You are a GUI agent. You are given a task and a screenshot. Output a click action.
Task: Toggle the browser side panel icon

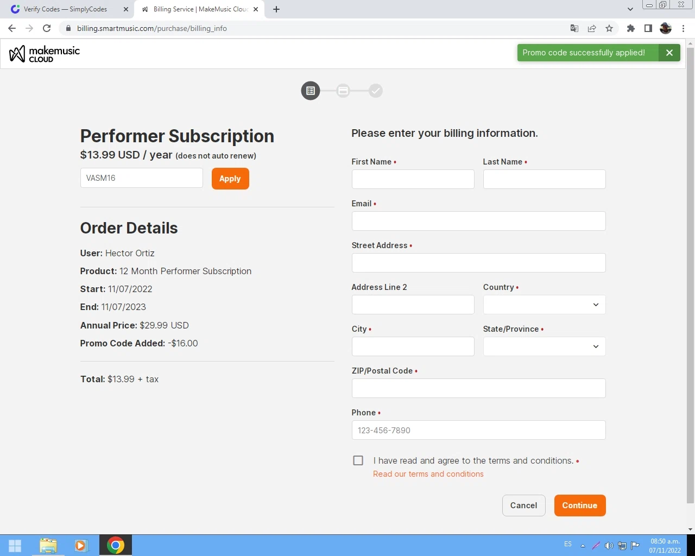(x=648, y=28)
